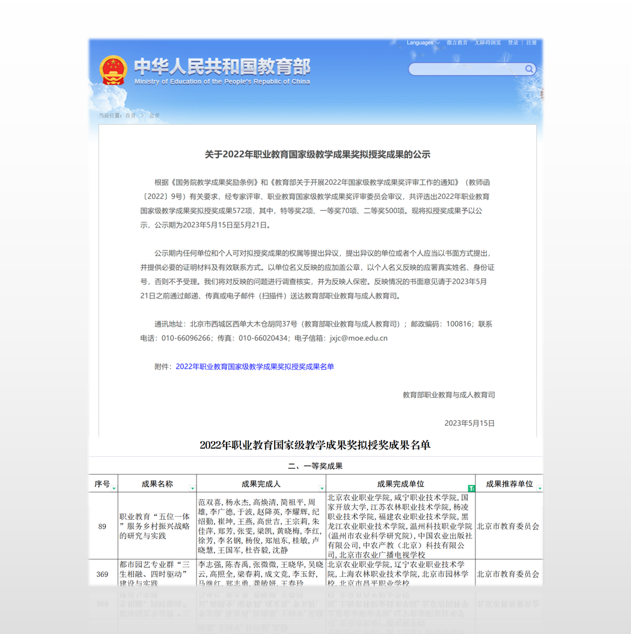631x634 pixels.
Task: Click the national emblem logo
Action: pos(113,71)
